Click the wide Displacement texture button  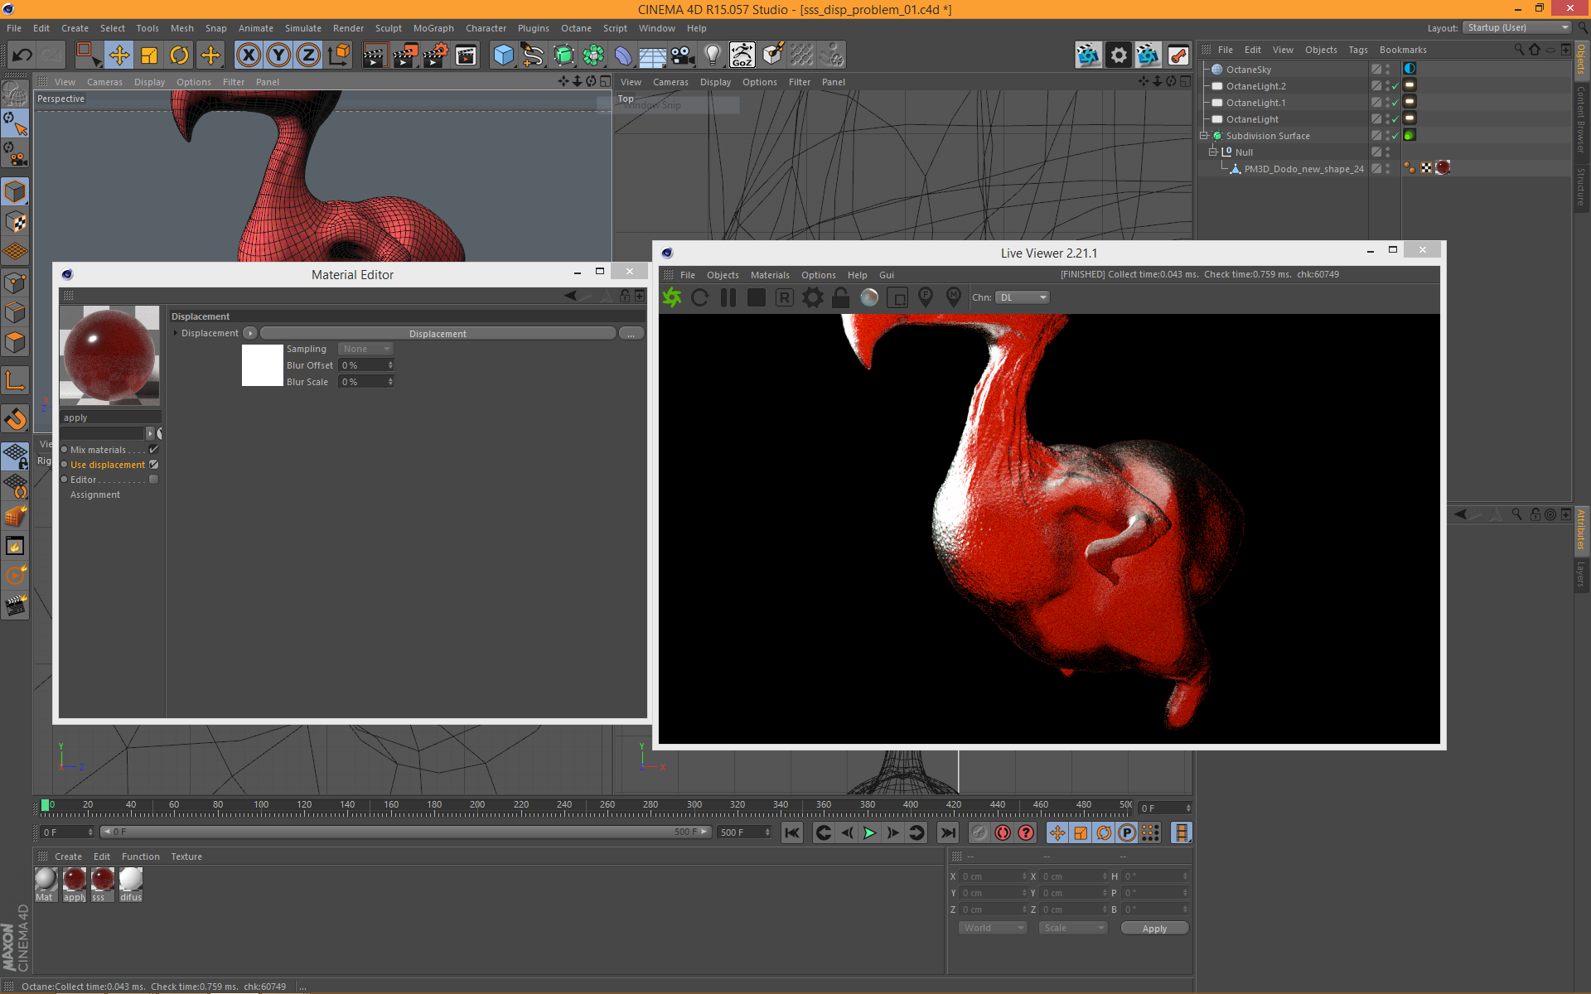[x=438, y=334]
